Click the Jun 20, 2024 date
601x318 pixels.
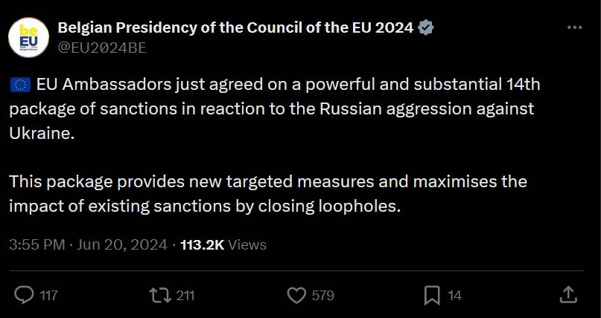(120, 244)
